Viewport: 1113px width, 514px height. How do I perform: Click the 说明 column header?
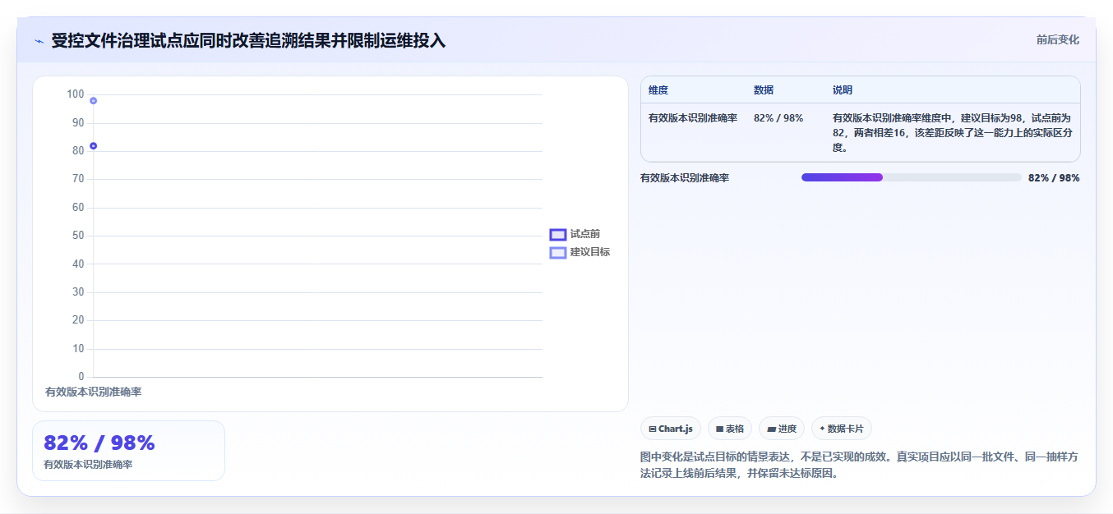(x=843, y=90)
